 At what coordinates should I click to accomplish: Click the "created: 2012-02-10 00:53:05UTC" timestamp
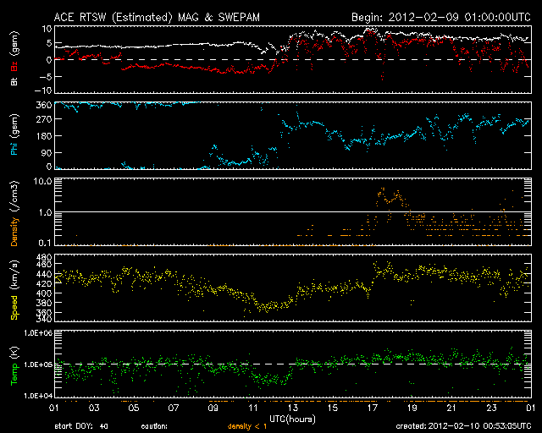tap(463, 426)
